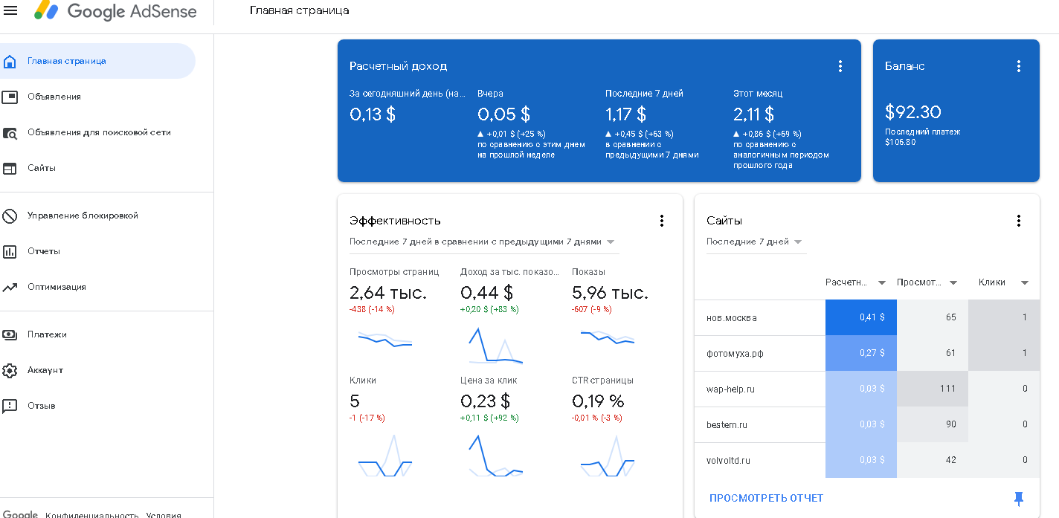
Task: Click the 0,19 % CTR value
Action: tap(598, 401)
